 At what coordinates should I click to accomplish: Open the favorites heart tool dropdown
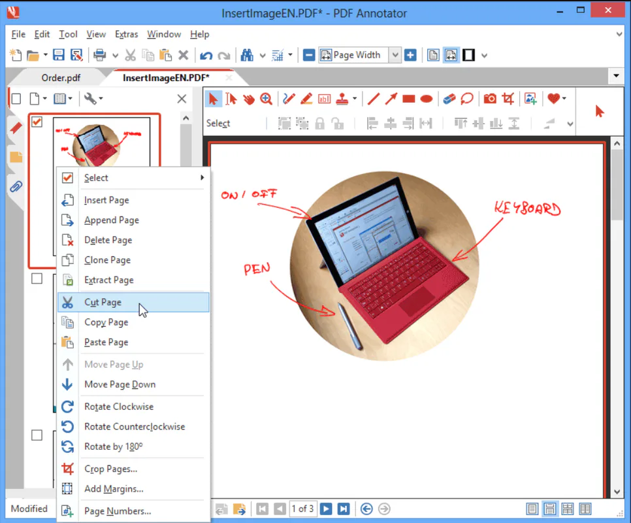tap(563, 98)
